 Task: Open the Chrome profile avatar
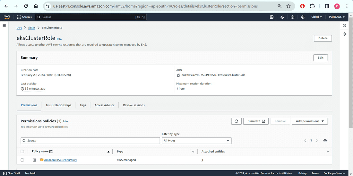[x=337, y=6]
